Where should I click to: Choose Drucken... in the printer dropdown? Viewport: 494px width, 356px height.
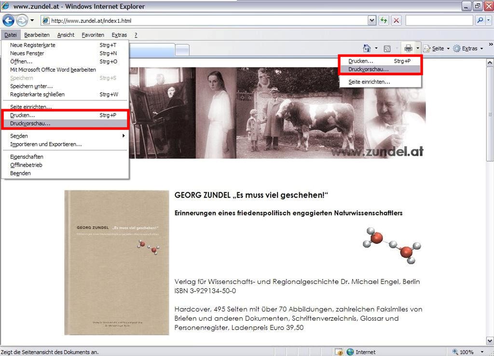click(380, 61)
